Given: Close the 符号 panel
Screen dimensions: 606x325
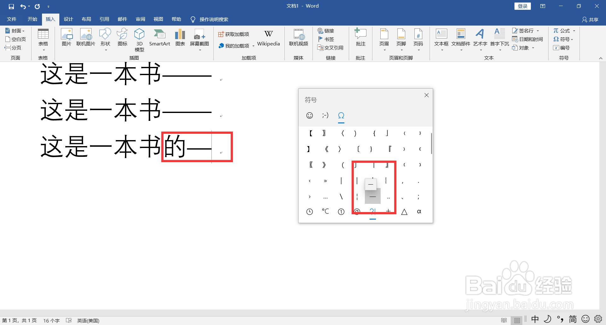Looking at the screenshot, I should point(426,95).
